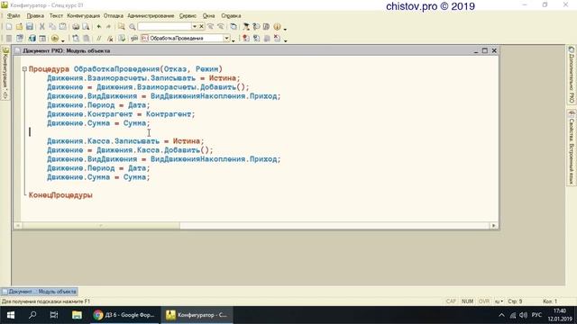Click the About info icon
577x324 pixels.
(277, 26)
